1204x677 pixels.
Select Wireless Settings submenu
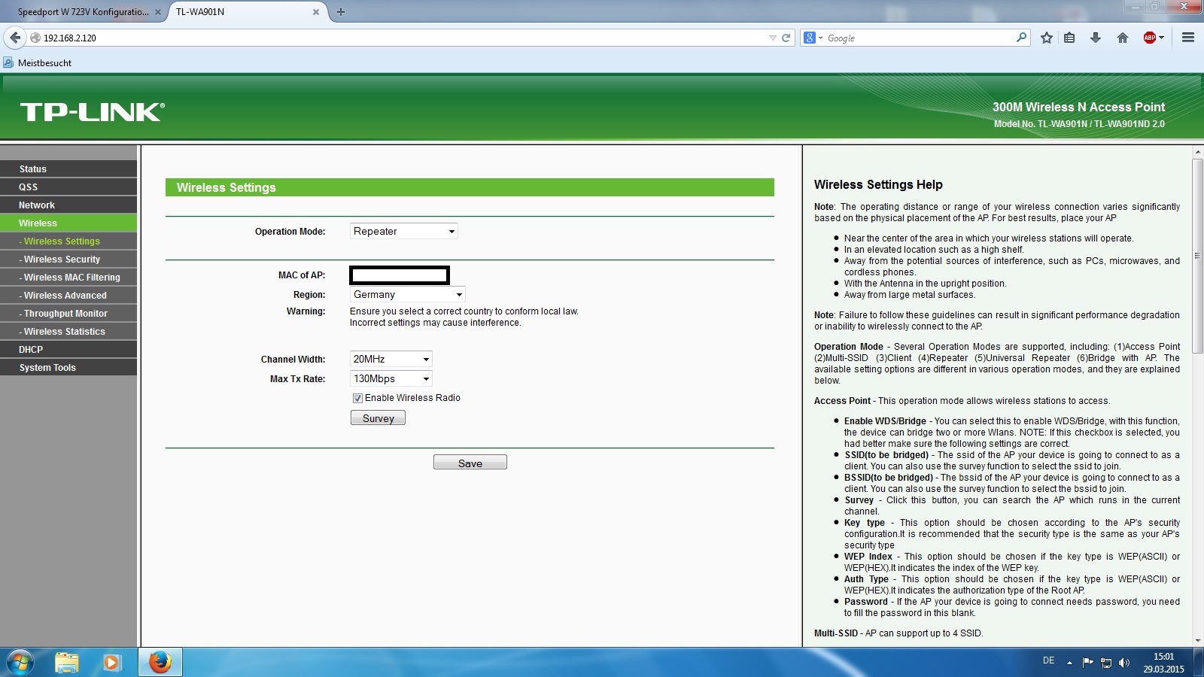[x=68, y=241]
